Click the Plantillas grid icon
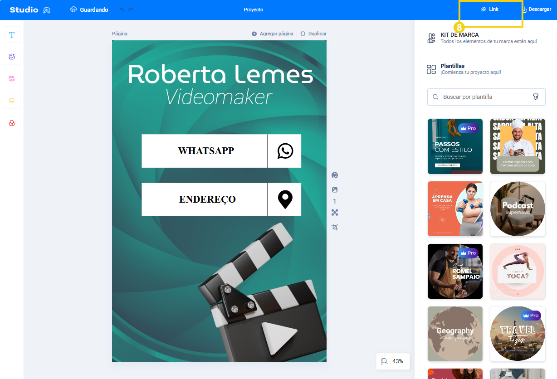557x379 pixels. (431, 69)
